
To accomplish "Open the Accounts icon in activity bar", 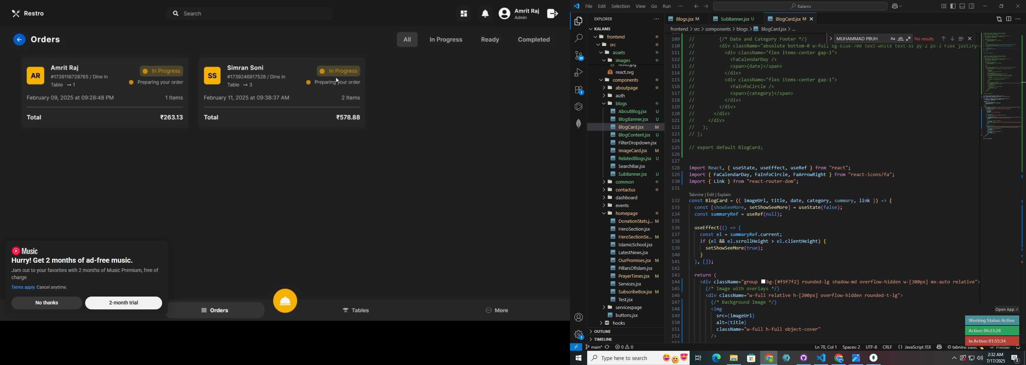I will click(x=578, y=318).
